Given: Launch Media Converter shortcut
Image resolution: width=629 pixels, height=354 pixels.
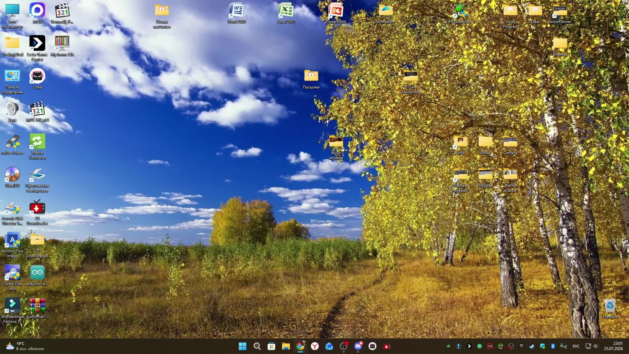Looking at the screenshot, I should click(37, 147).
